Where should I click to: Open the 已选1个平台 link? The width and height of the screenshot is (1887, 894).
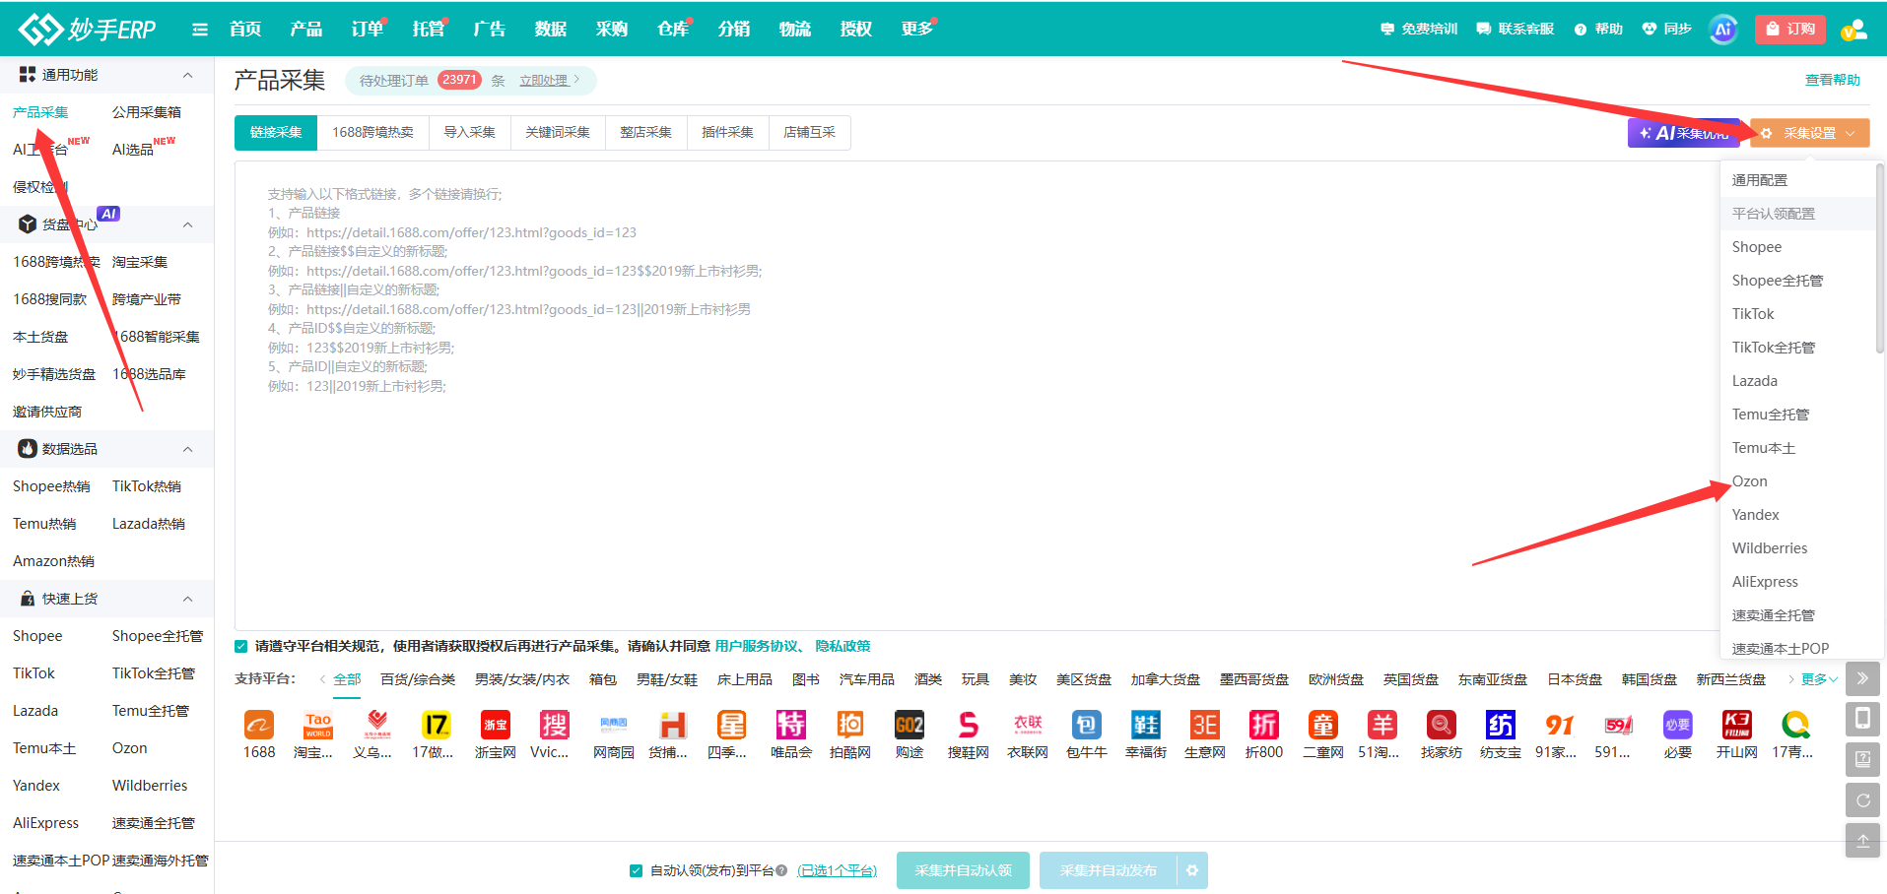tap(837, 870)
